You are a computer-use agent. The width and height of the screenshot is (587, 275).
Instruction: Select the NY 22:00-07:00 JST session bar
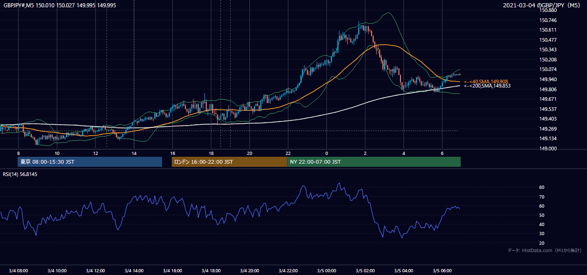374,162
